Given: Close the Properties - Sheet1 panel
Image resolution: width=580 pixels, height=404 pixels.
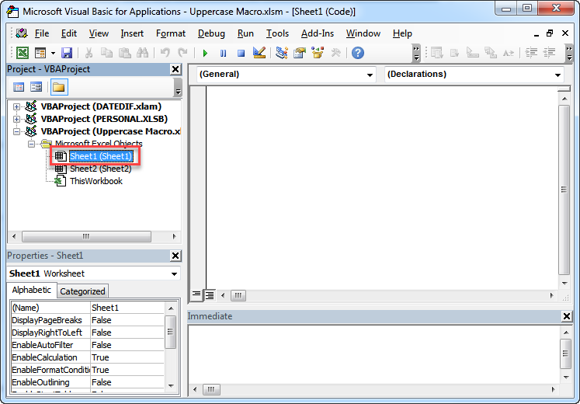Looking at the screenshot, I should click(x=175, y=256).
